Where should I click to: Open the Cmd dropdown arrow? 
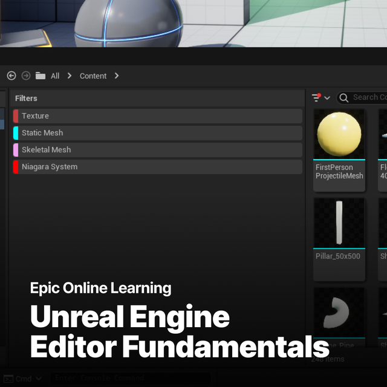pyautogui.click(x=39, y=379)
